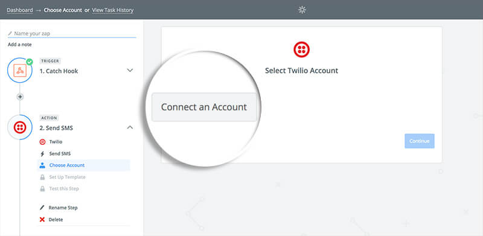Click Choose Account text in breadcrumb

point(63,10)
